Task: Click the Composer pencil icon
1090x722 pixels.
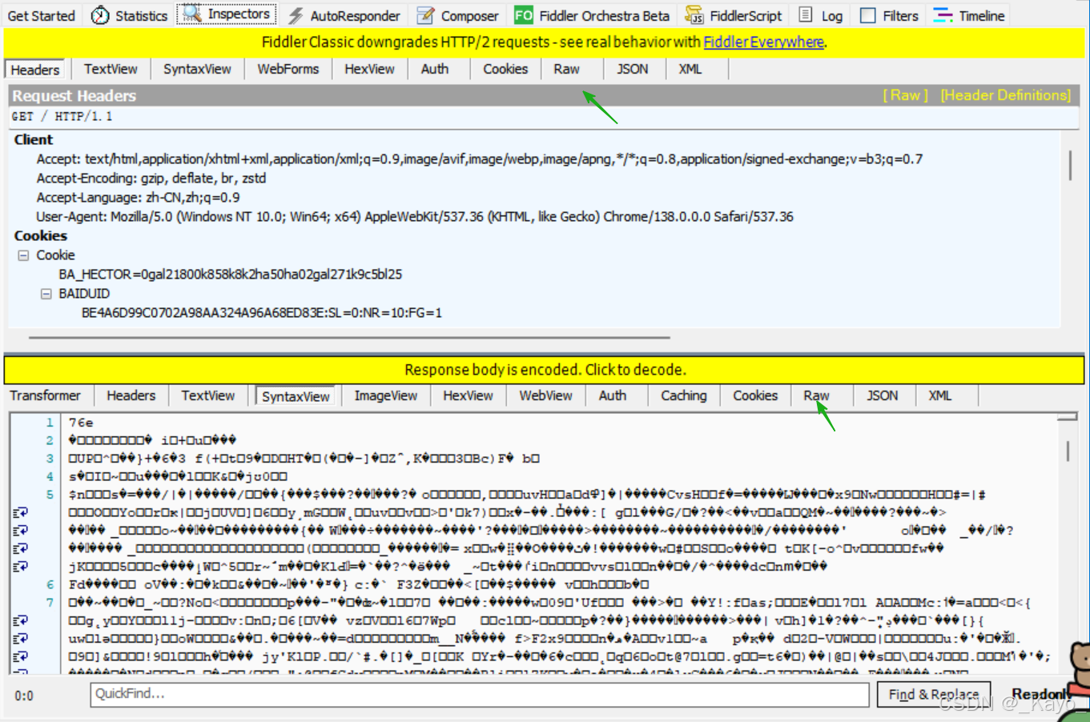Action: pyautogui.click(x=426, y=15)
